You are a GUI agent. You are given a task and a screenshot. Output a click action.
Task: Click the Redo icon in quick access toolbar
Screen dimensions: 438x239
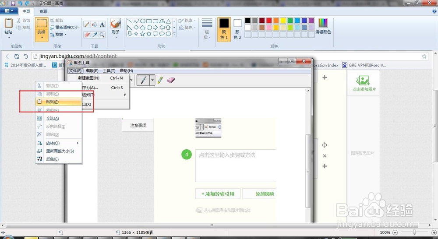point(27,4)
